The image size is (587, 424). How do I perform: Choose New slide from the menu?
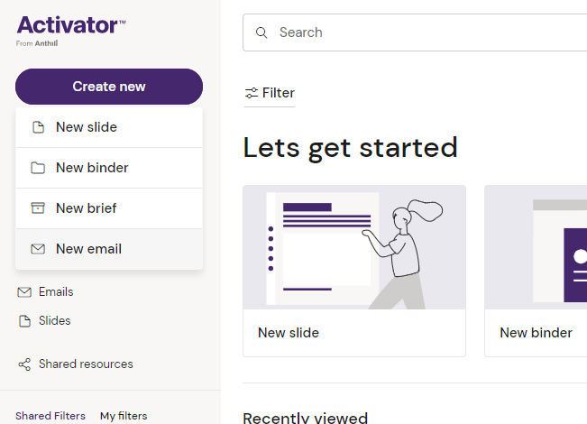pos(87,127)
